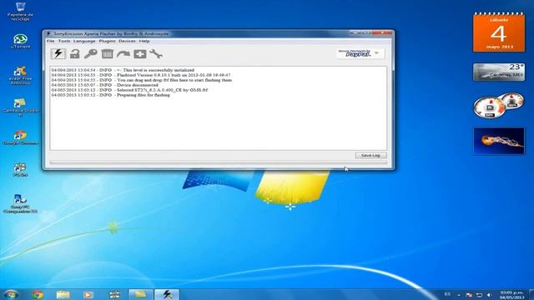Image resolution: width=534 pixels, height=300 pixels.
Task: Select the avast! Free Antivirus desktop icon
Action: tap(20, 75)
